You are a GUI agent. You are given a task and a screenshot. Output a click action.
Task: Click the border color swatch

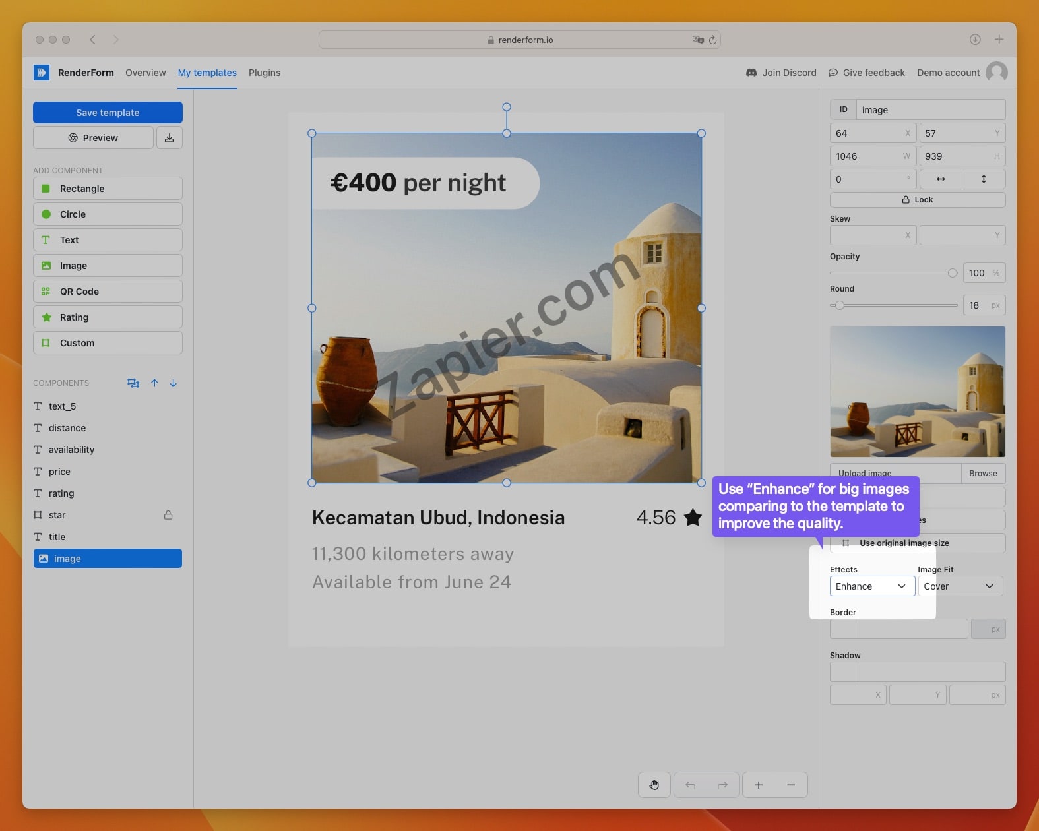click(844, 629)
